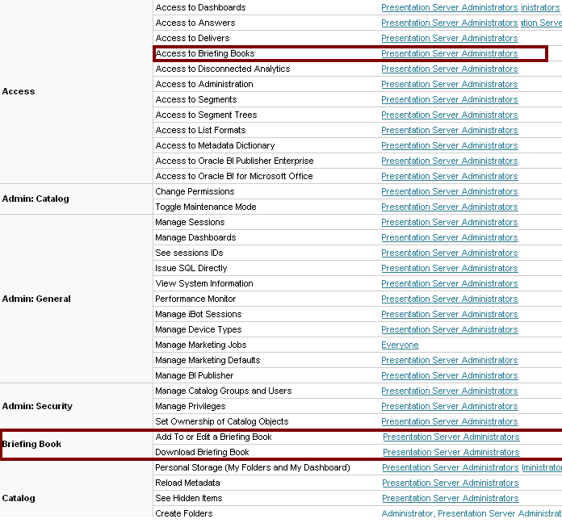Open permissions link for Manage iBot Sessions
Image resolution: width=562 pixels, height=523 pixels.
point(450,315)
